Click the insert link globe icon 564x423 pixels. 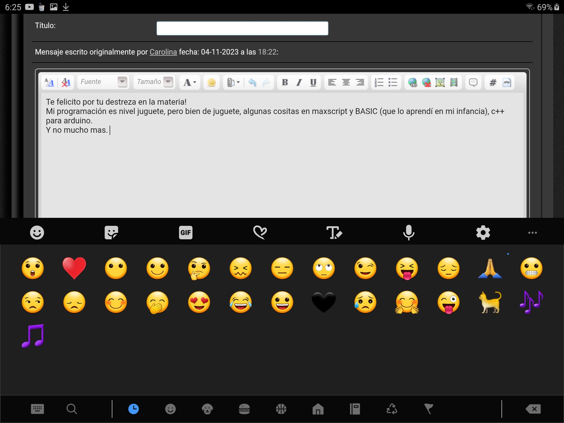(x=413, y=82)
